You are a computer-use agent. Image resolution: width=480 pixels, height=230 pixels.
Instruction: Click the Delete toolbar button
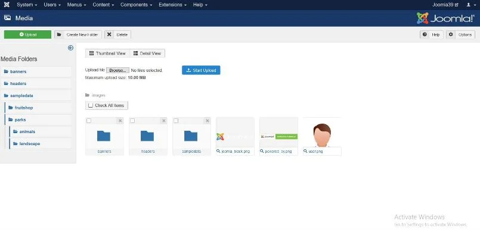118,34
